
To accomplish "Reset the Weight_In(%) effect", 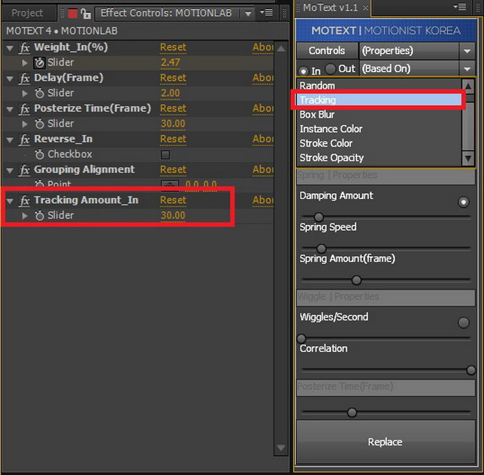I will coord(173,48).
